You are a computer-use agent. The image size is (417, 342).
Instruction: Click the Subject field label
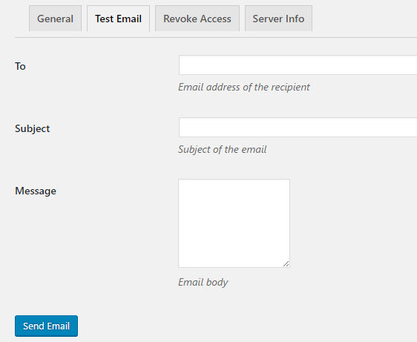pyautogui.click(x=32, y=129)
